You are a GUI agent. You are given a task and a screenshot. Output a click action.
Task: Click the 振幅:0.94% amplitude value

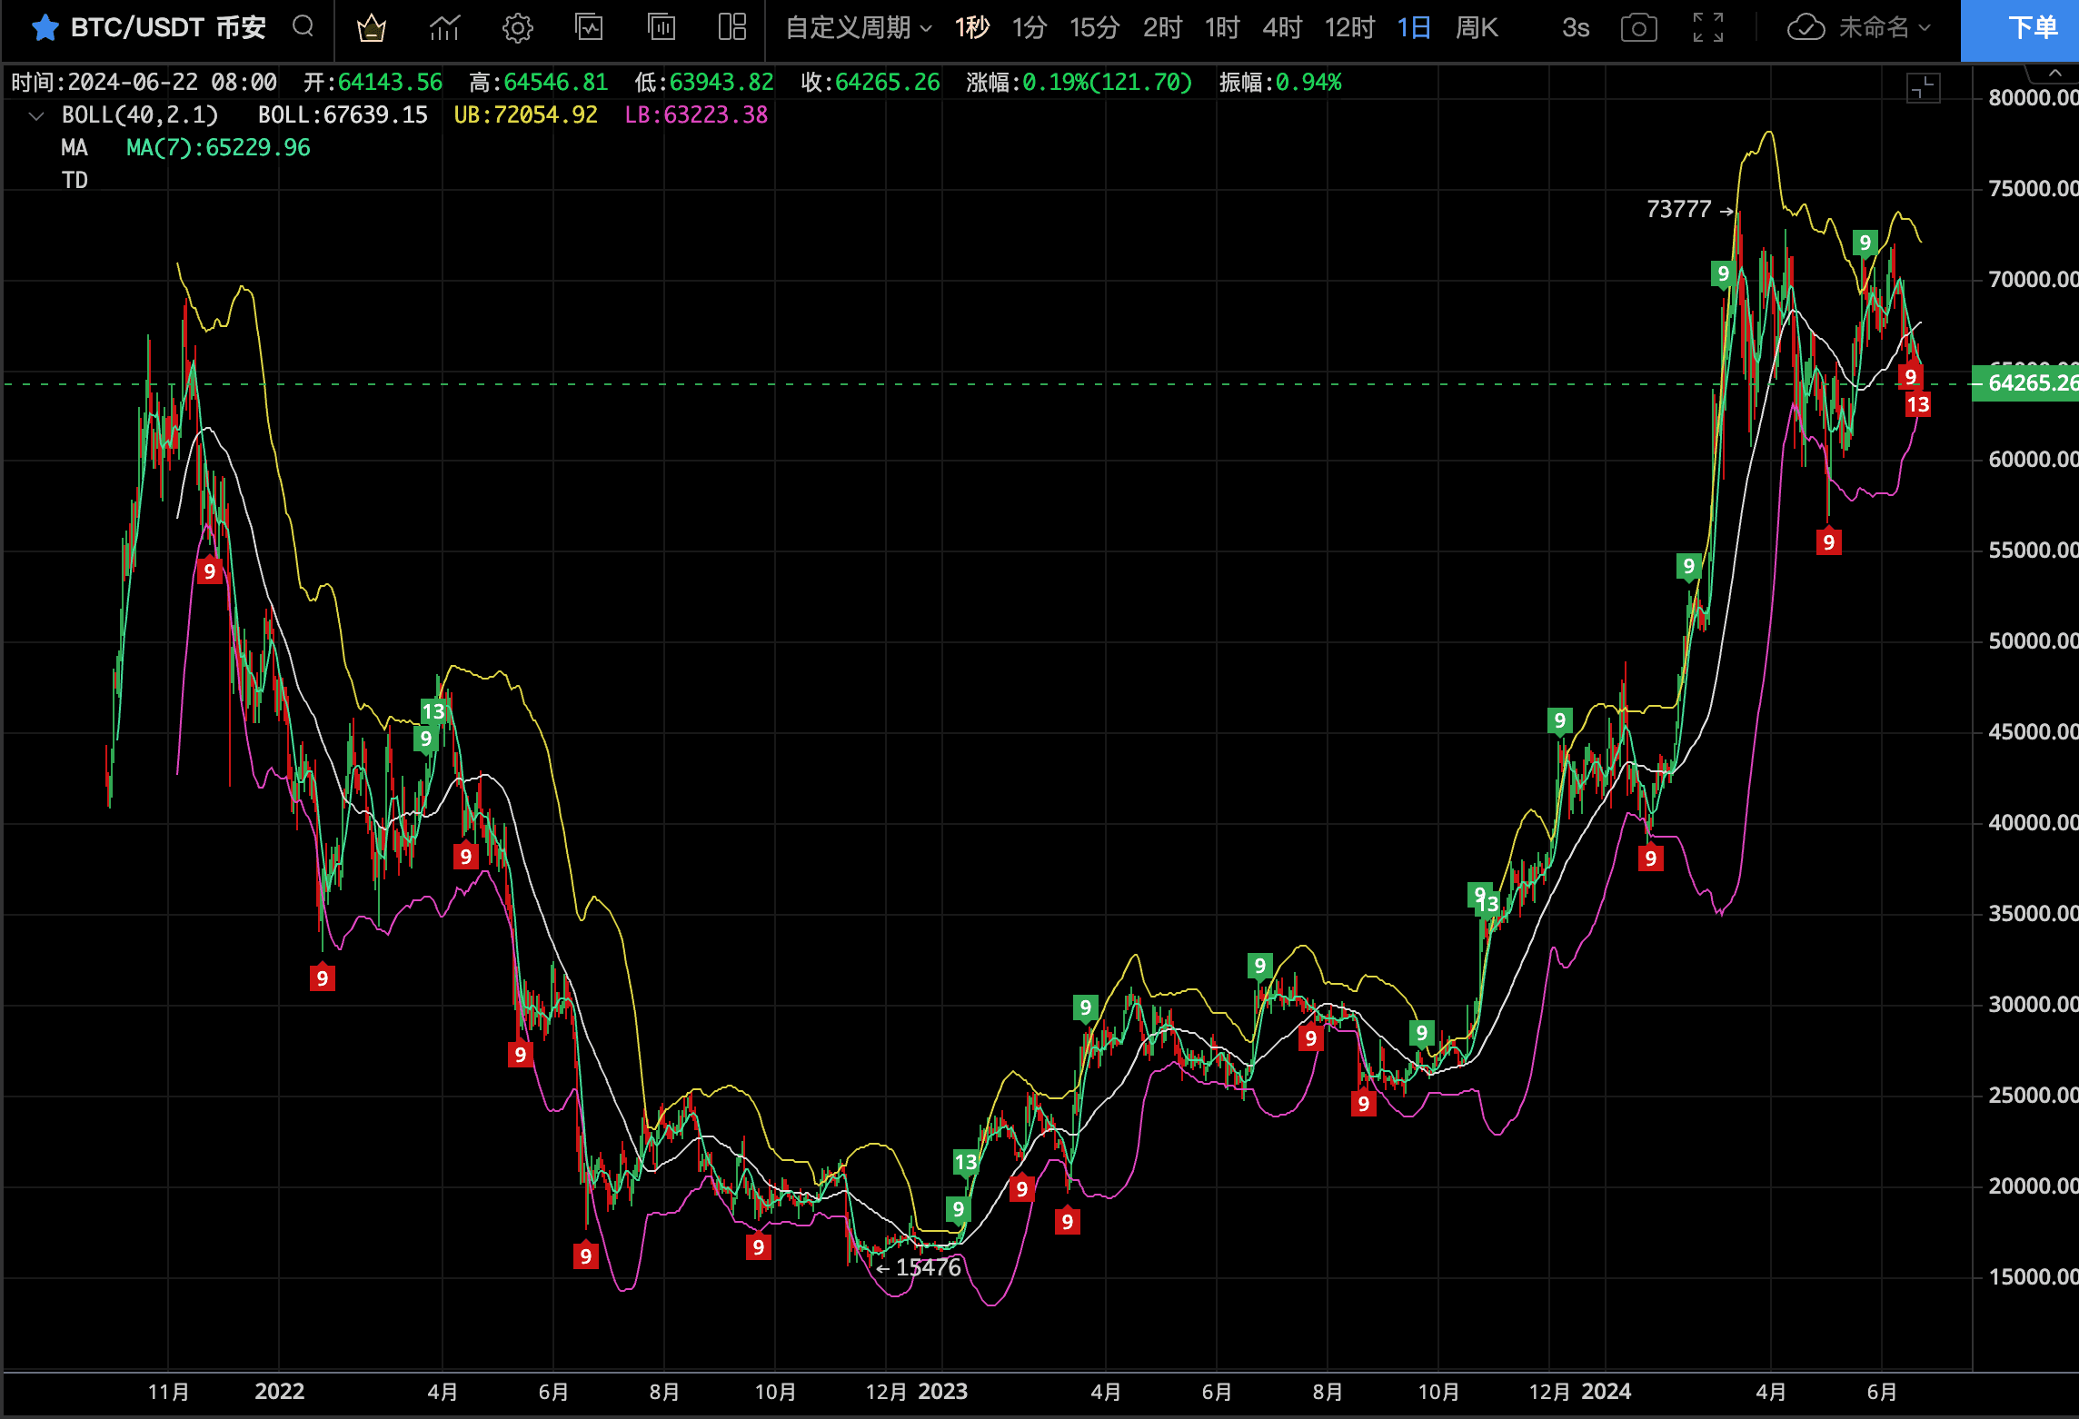tap(1279, 82)
